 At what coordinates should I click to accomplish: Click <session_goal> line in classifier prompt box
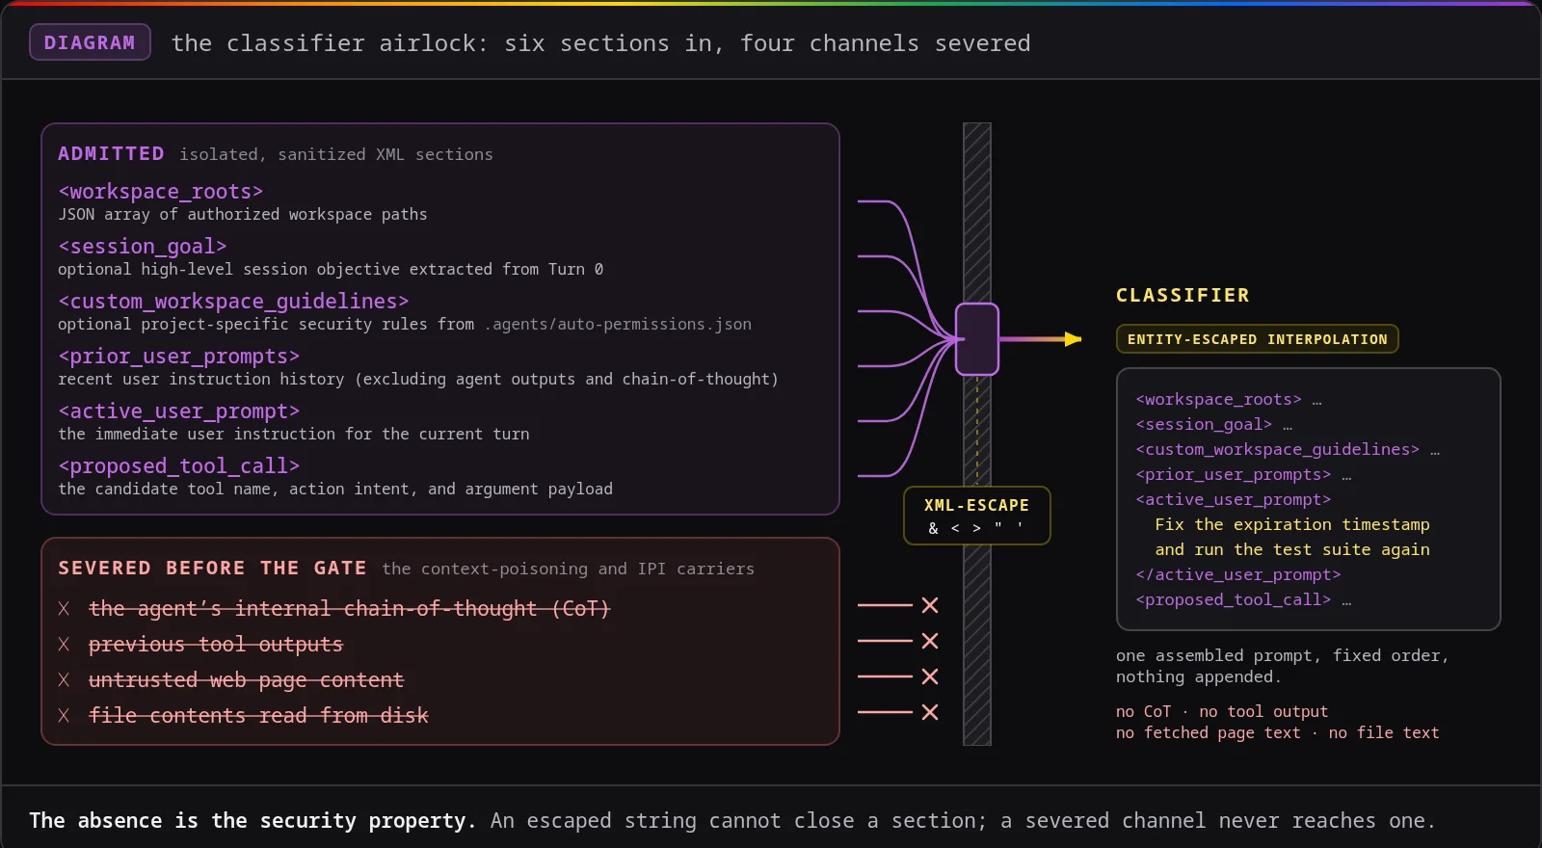point(1214,424)
